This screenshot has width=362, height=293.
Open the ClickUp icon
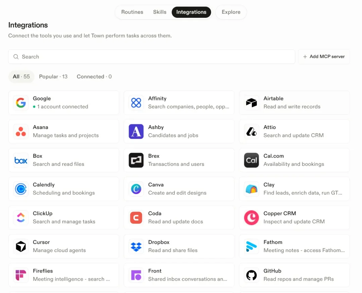[21, 217]
